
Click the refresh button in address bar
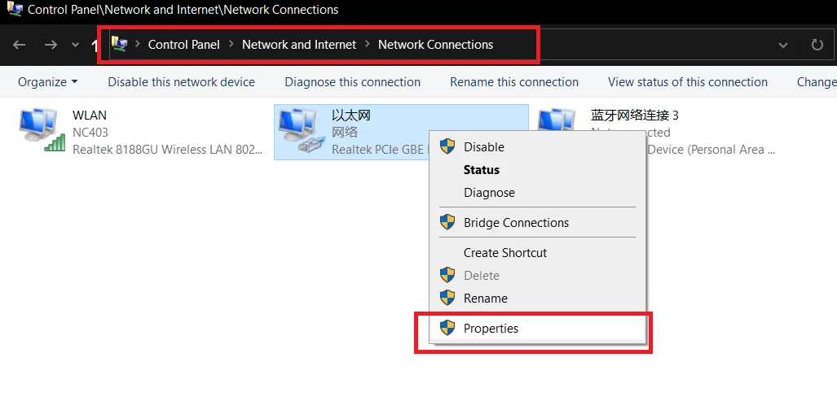click(817, 45)
